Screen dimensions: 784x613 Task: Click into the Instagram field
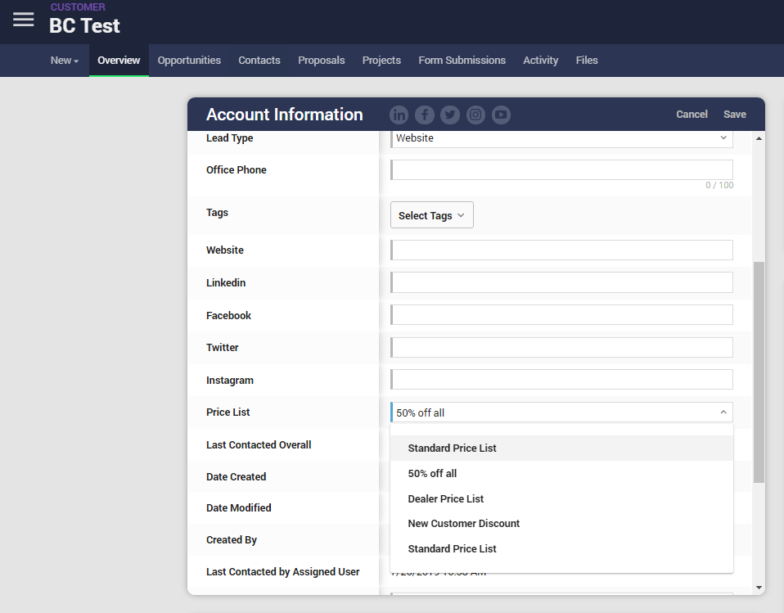tap(561, 380)
